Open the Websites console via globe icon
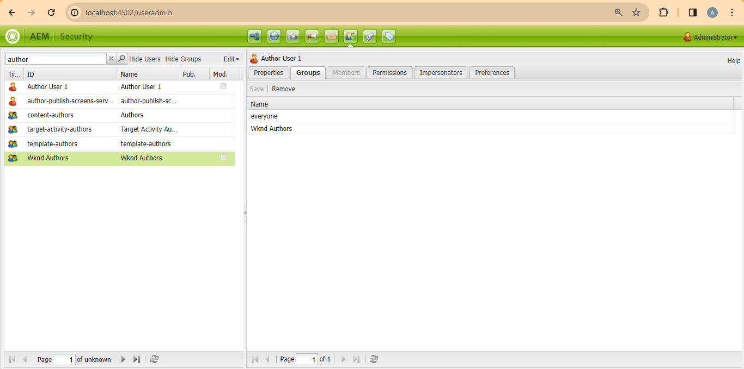The width and height of the screenshot is (744, 369). (x=274, y=36)
